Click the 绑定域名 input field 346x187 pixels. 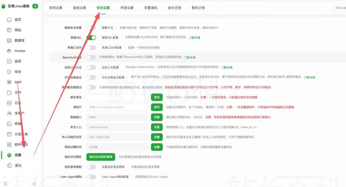click(x=117, y=97)
